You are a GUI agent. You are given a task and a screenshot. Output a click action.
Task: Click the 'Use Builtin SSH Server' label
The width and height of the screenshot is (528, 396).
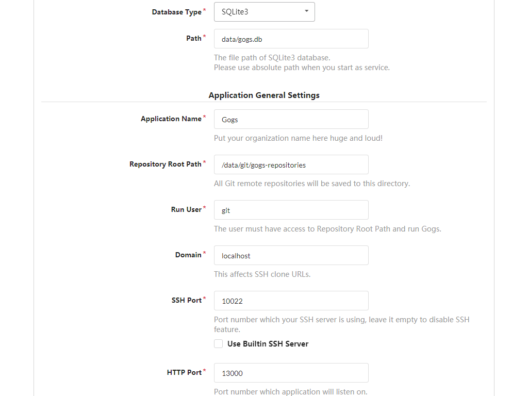coord(268,344)
